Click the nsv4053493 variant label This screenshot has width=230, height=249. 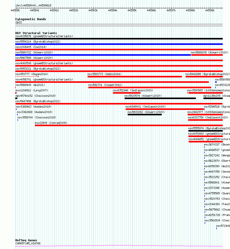click(209, 134)
